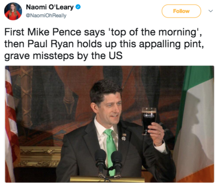Click the blue verified badge
The image size is (215, 183).
78,7
